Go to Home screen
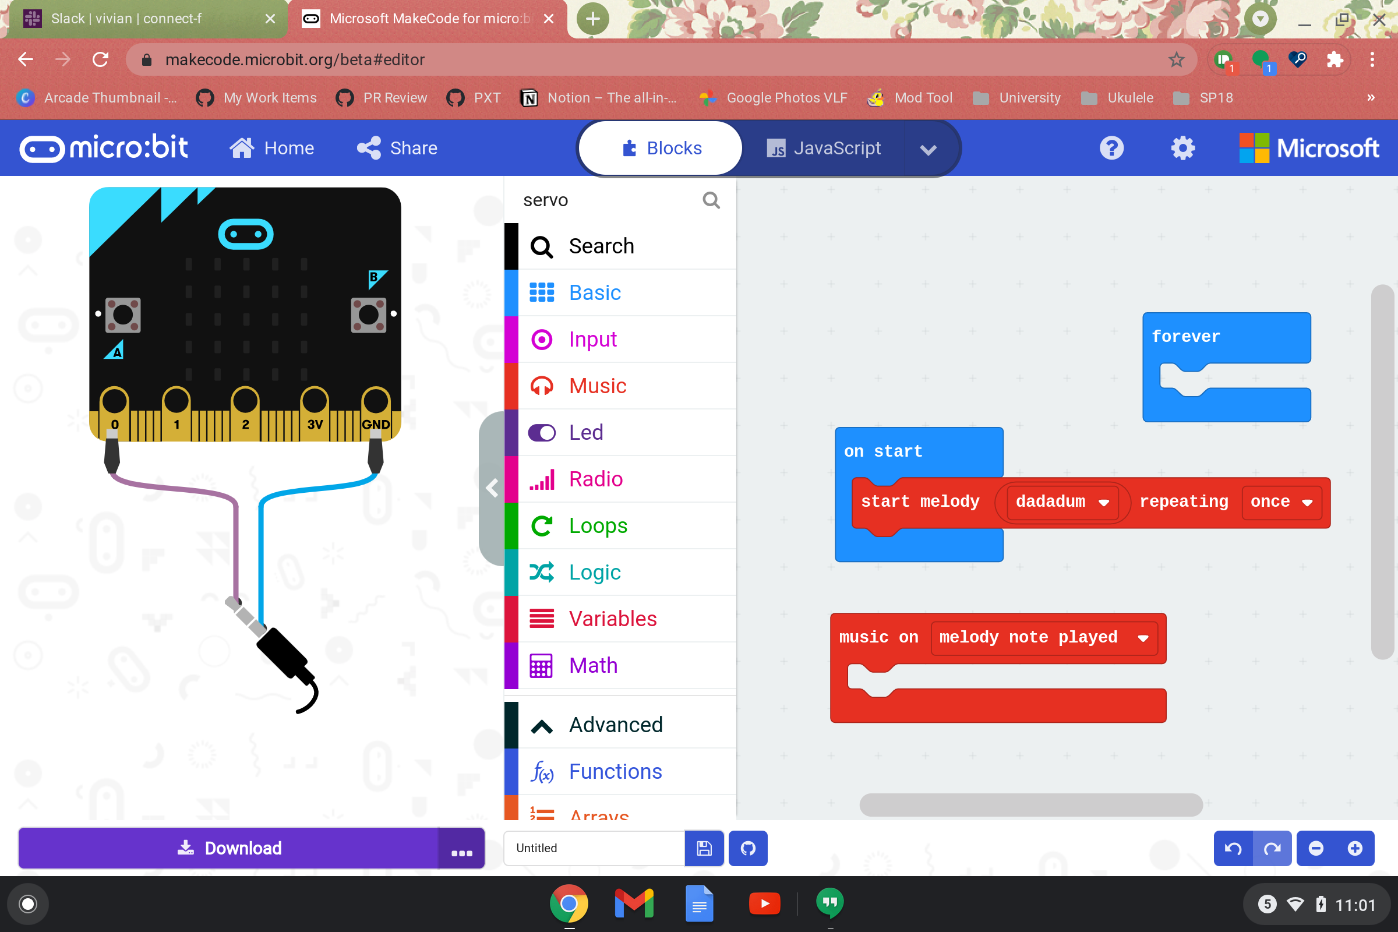Screen dimensions: 1398x932 click(x=271, y=148)
